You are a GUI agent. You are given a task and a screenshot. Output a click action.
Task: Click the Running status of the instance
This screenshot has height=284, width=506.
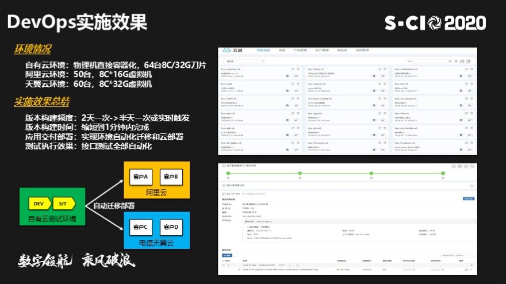343,270
